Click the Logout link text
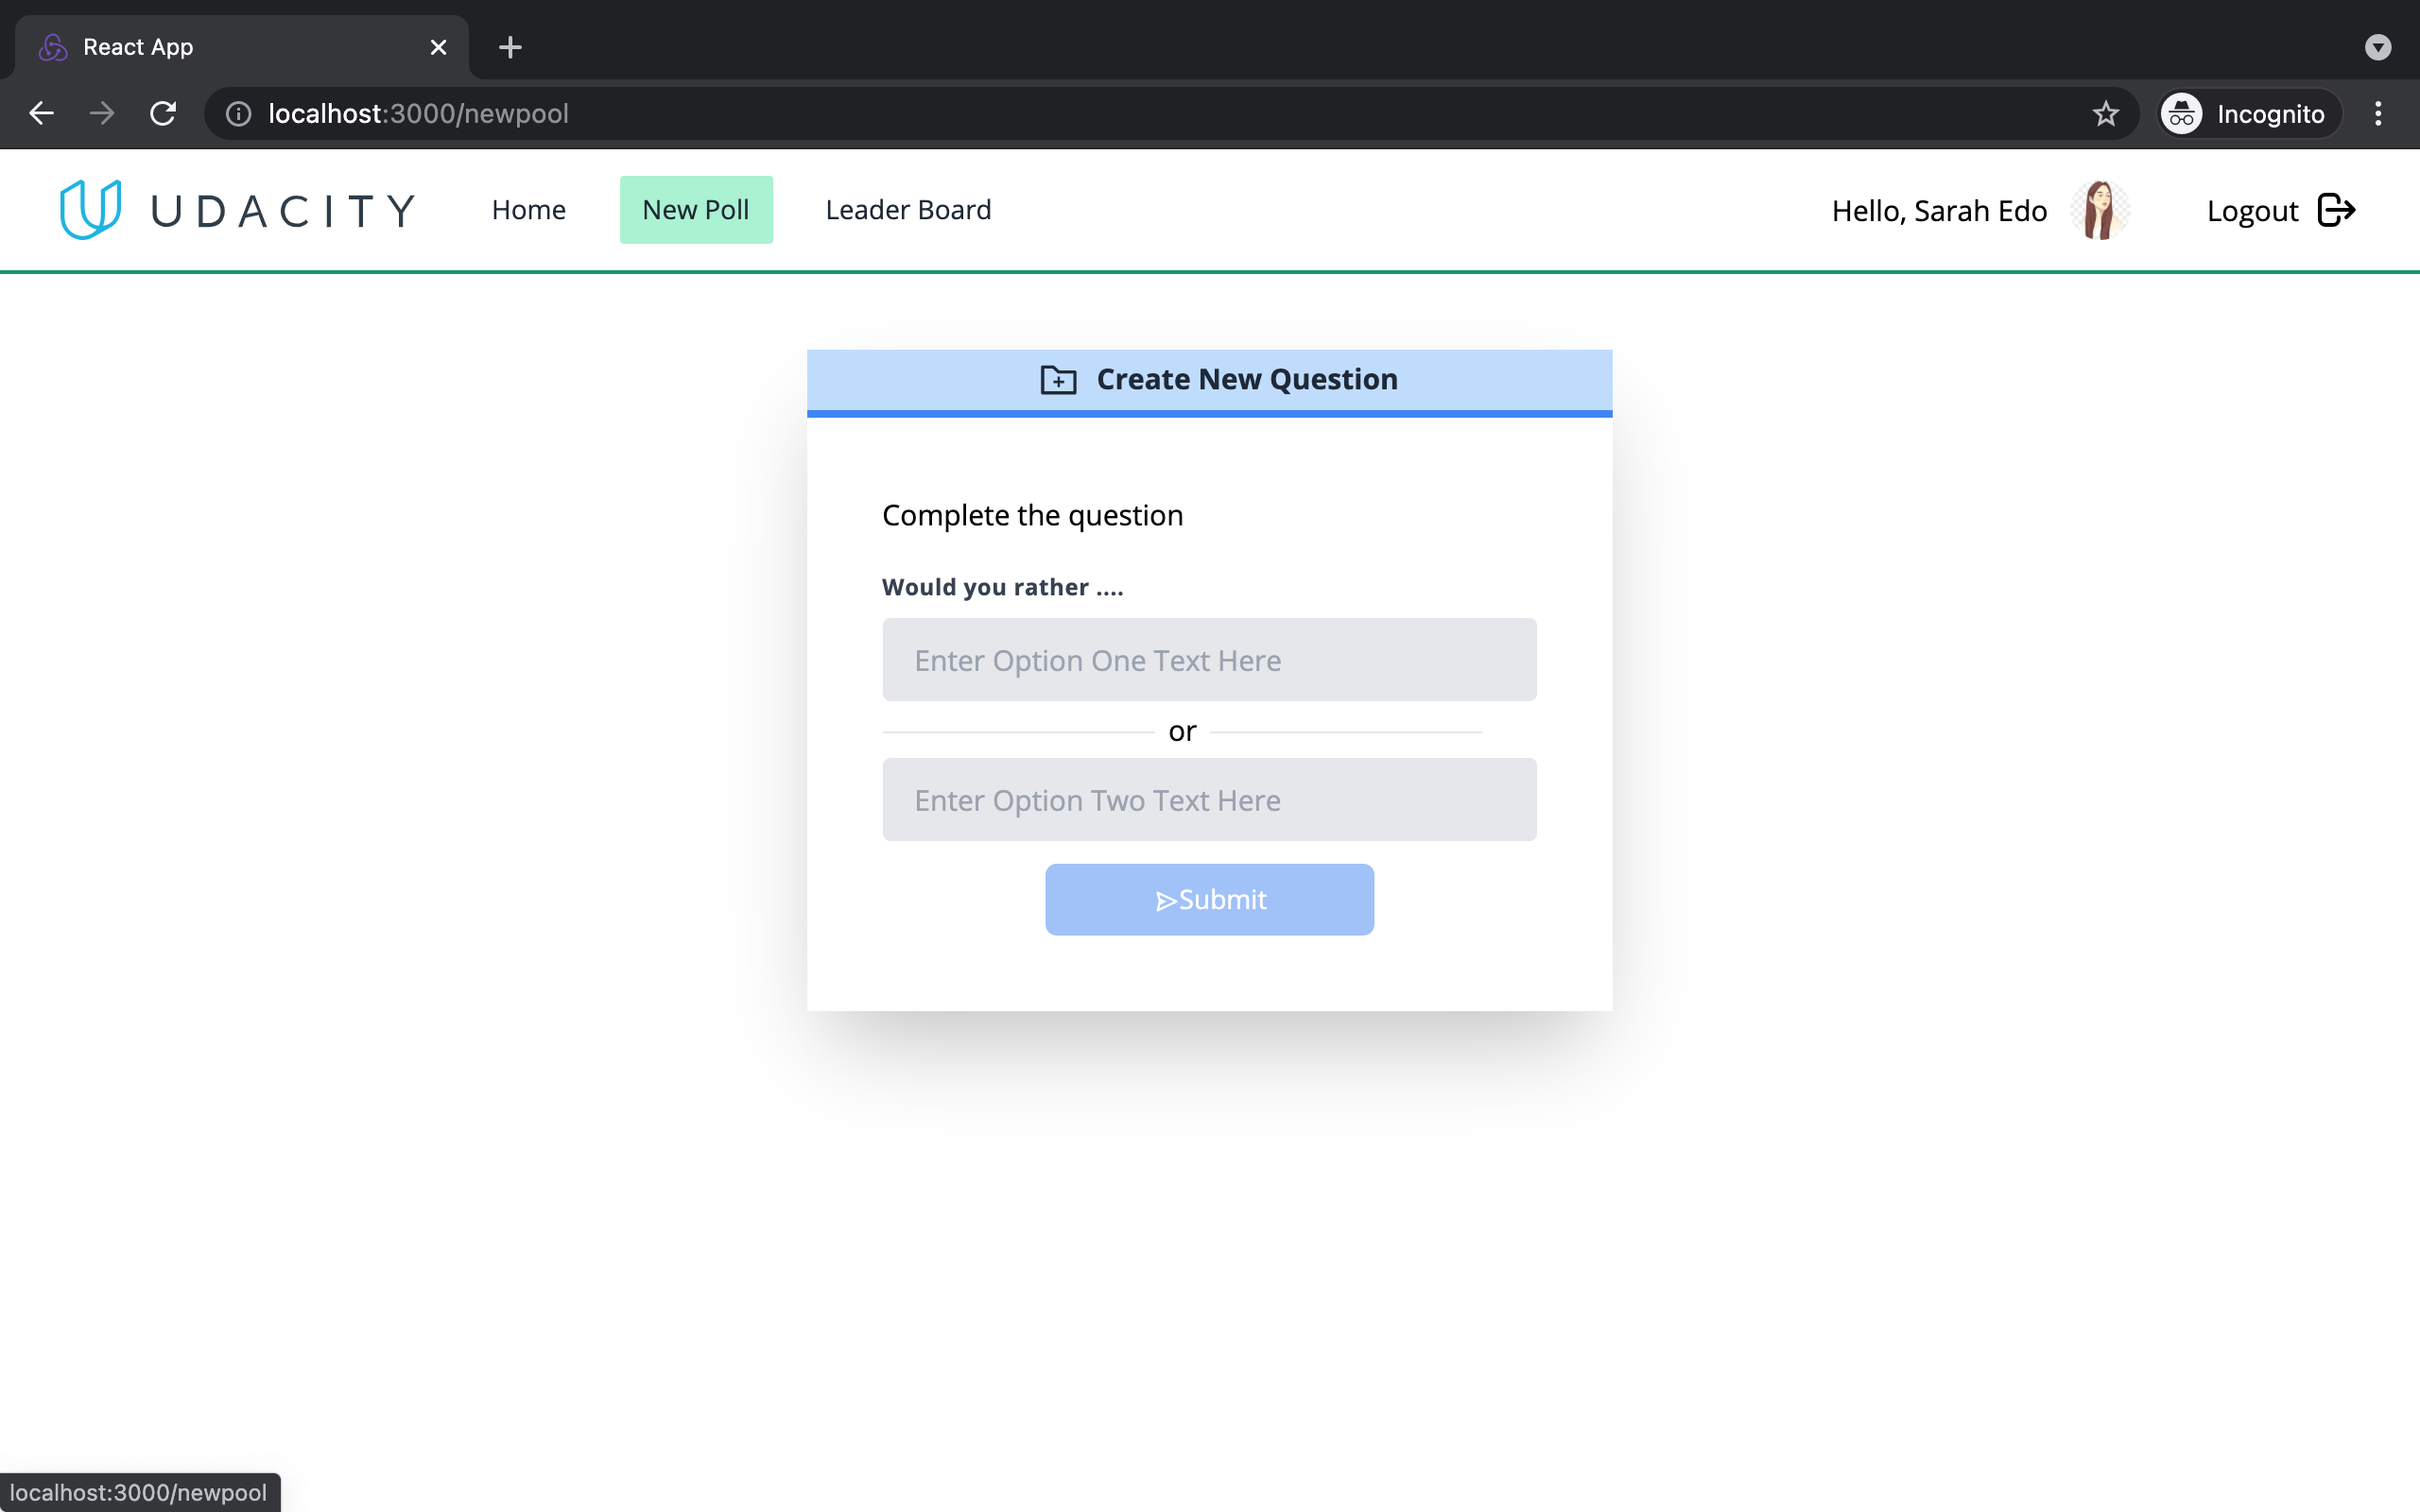 (x=2252, y=211)
